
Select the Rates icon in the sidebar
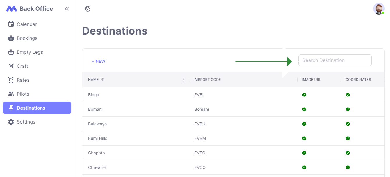11,80
